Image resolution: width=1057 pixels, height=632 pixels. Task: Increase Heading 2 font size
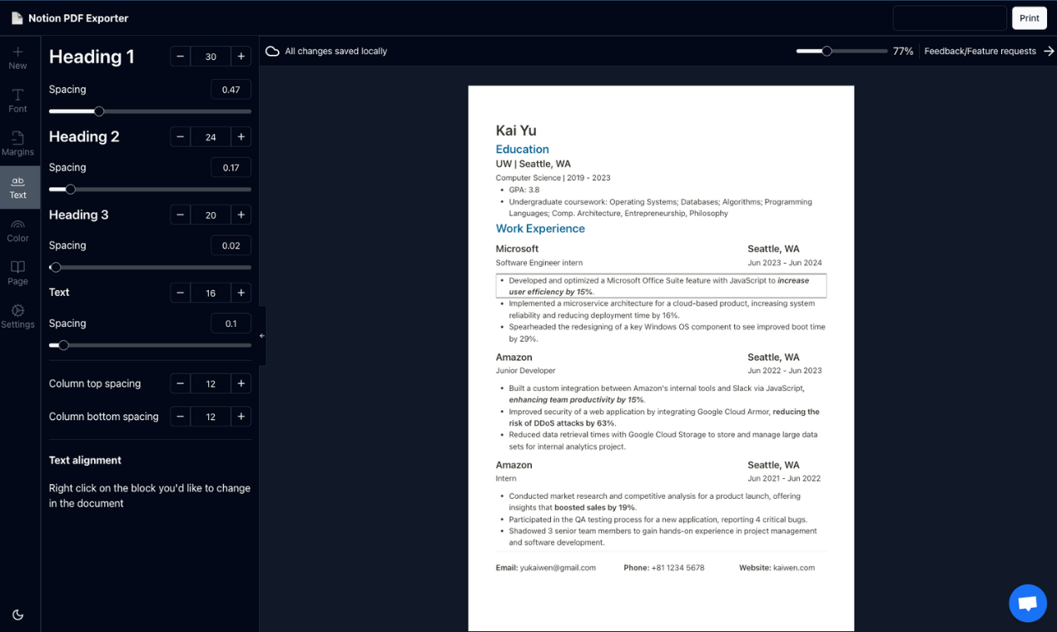pyautogui.click(x=241, y=136)
